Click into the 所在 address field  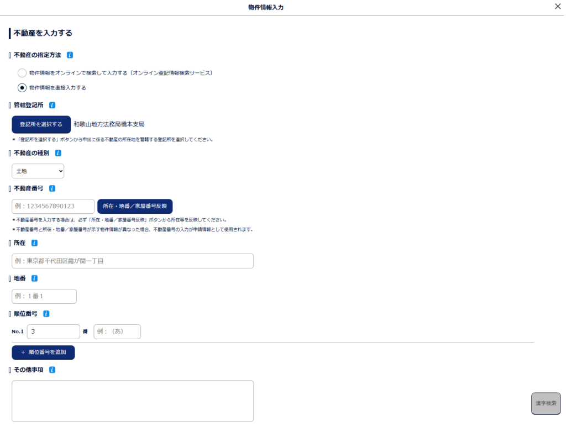click(x=133, y=261)
